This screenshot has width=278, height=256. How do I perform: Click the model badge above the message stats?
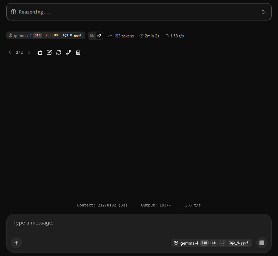pyautogui.click(x=46, y=35)
